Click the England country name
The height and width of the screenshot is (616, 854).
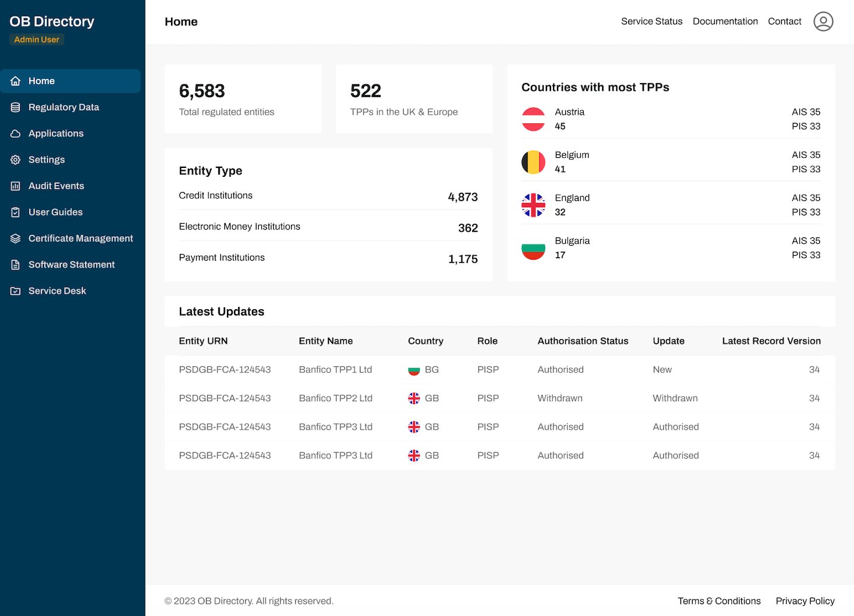click(572, 198)
